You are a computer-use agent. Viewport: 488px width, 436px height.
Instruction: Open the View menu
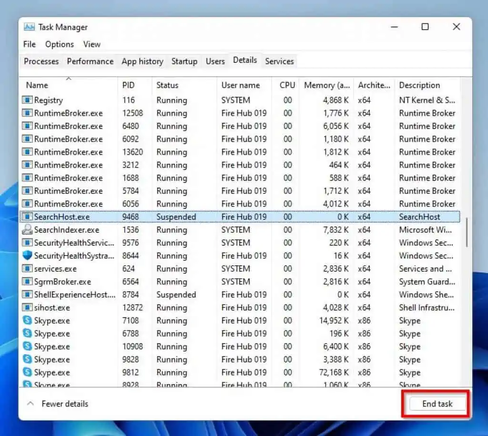(91, 44)
